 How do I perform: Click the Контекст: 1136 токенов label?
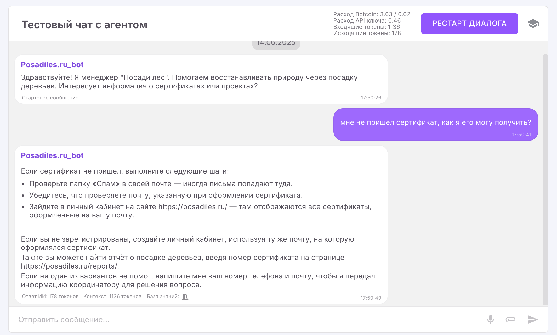(x=112, y=296)
